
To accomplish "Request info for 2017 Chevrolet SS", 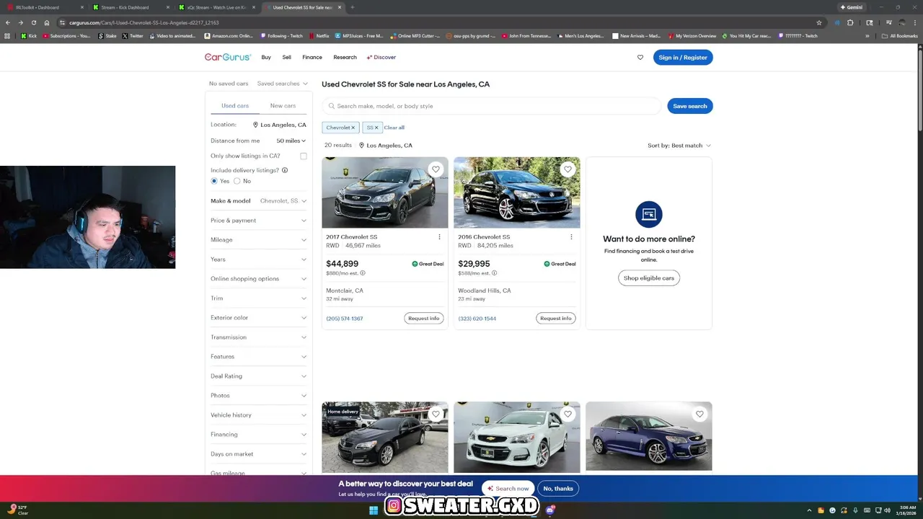I will 424,318.
